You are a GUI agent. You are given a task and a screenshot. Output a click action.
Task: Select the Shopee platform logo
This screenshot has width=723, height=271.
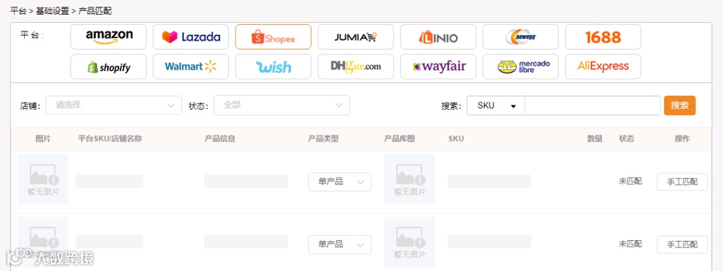click(273, 37)
